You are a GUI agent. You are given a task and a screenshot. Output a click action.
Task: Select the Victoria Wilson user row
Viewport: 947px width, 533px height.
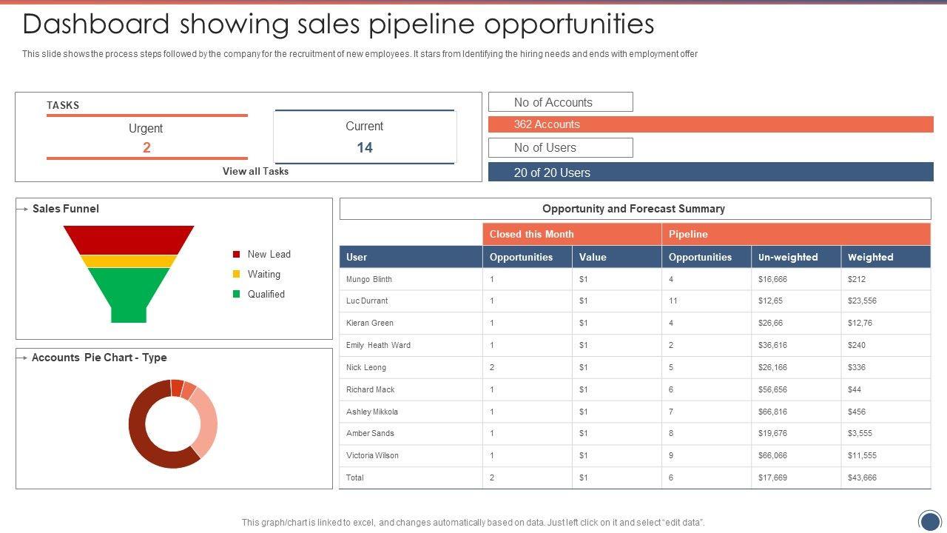point(372,455)
